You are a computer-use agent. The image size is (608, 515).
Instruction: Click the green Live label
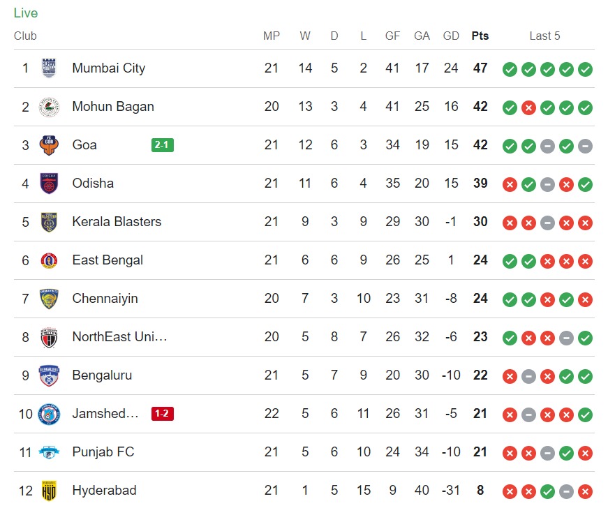26,13
